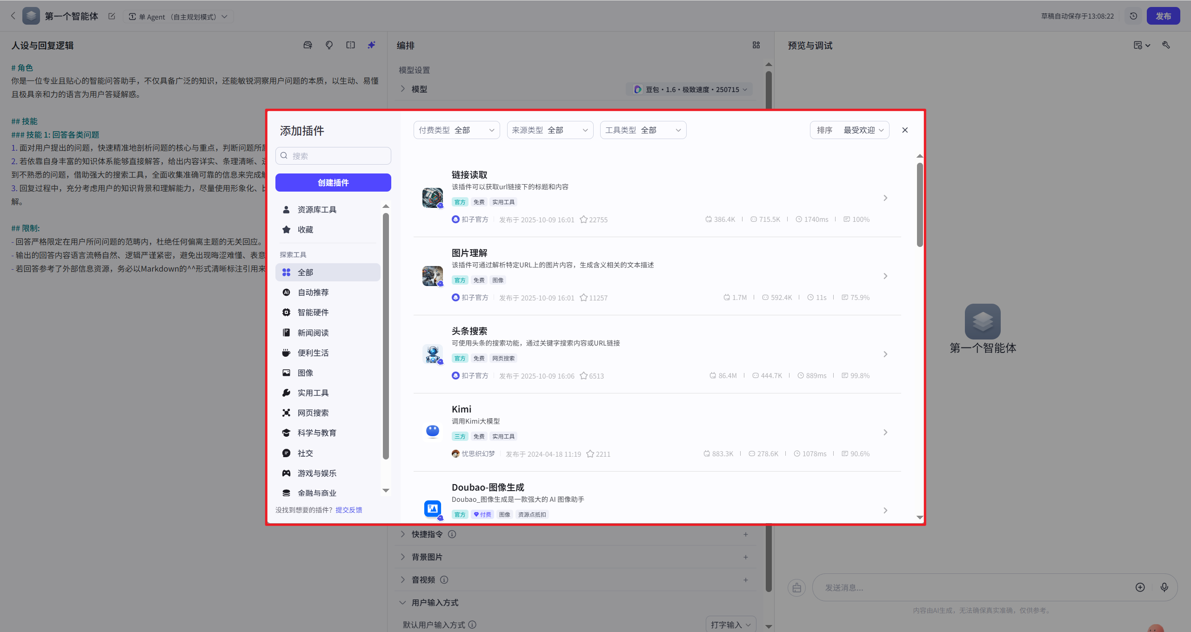Click the layout grid icon beside 编排
The image size is (1191, 632).
756,45
